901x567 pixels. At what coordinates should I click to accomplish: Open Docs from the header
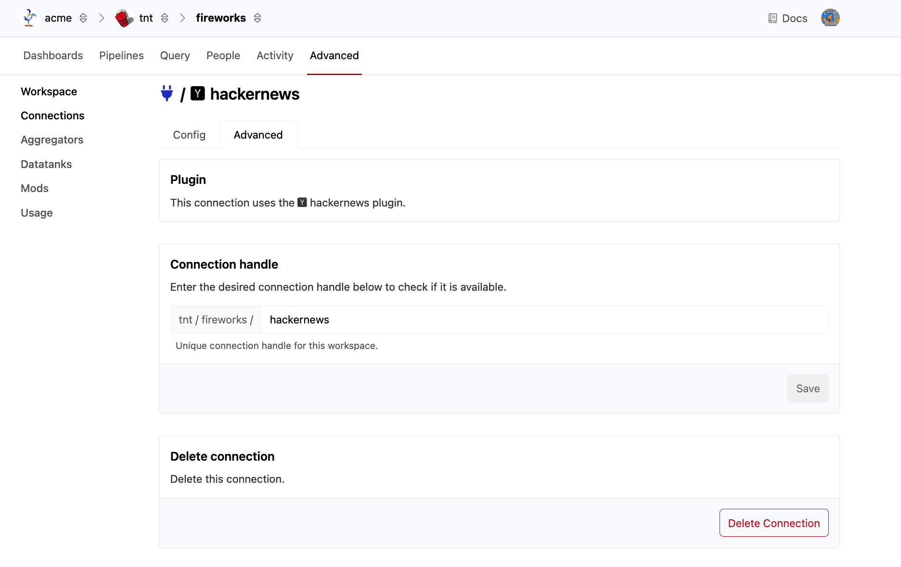[788, 18]
